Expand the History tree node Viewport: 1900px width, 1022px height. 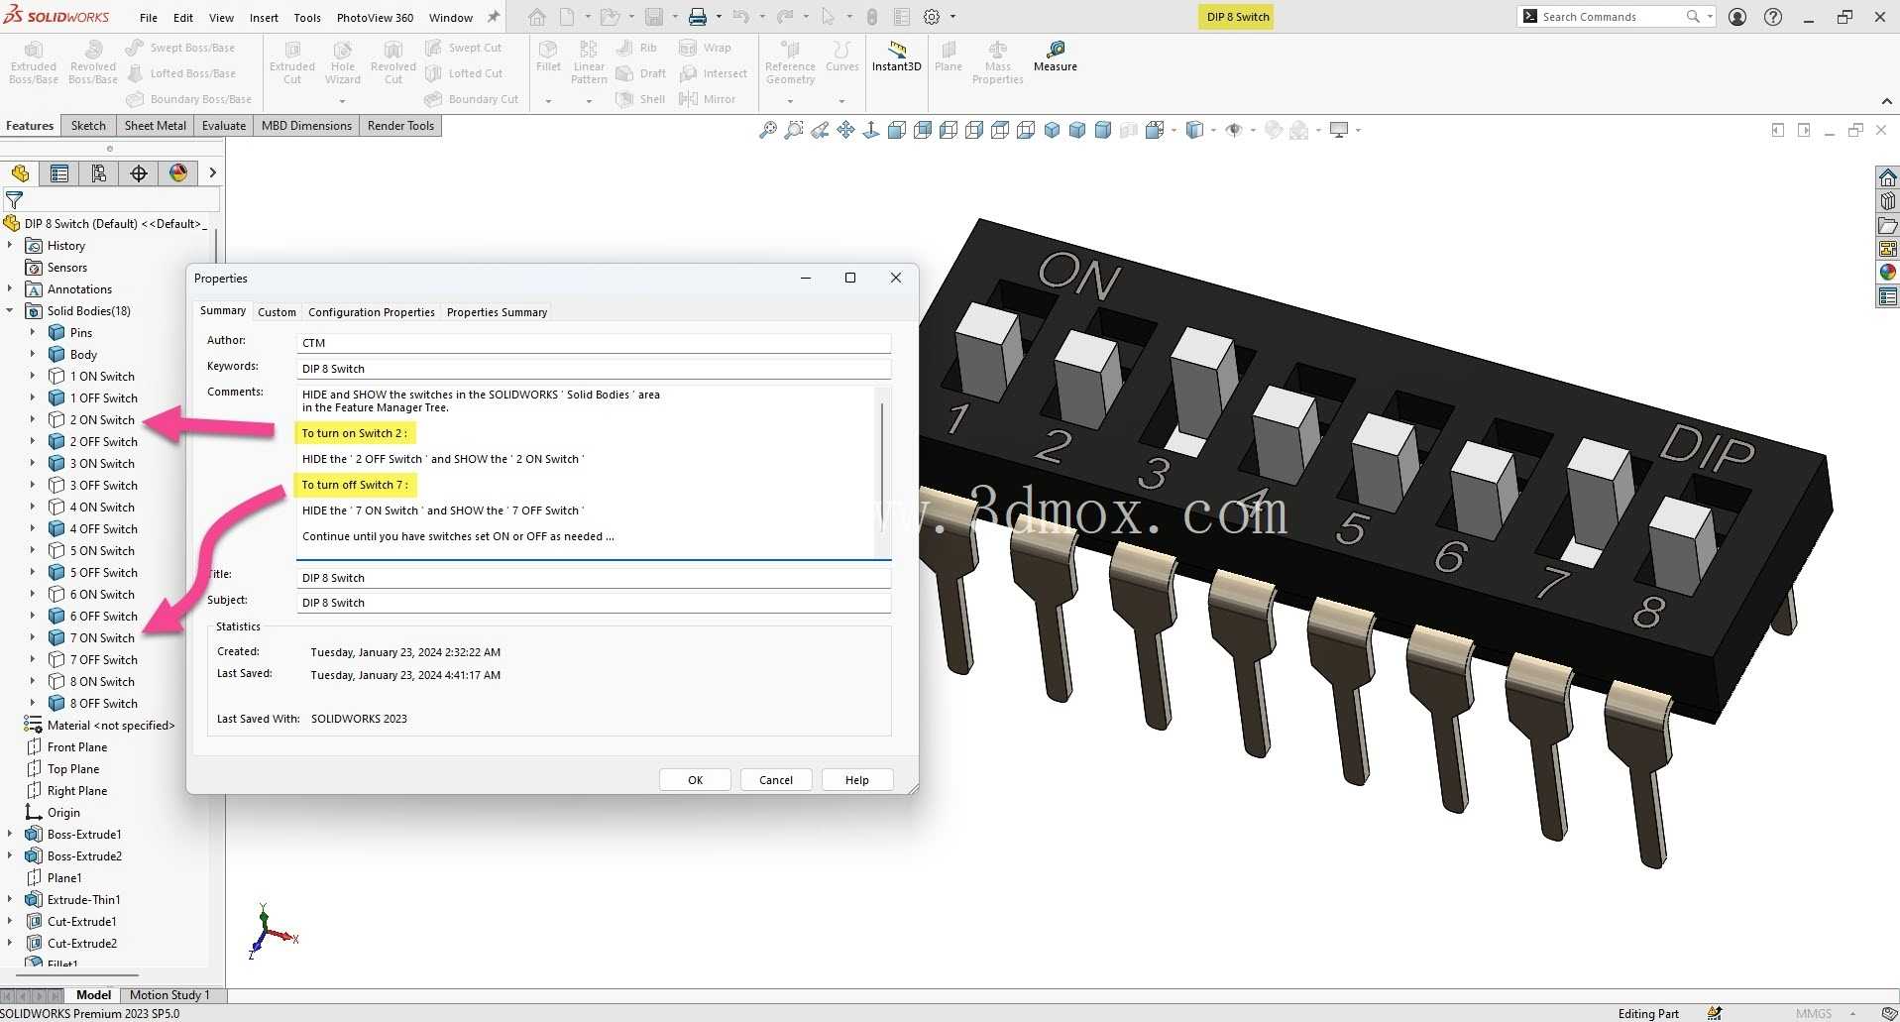(10, 245)
